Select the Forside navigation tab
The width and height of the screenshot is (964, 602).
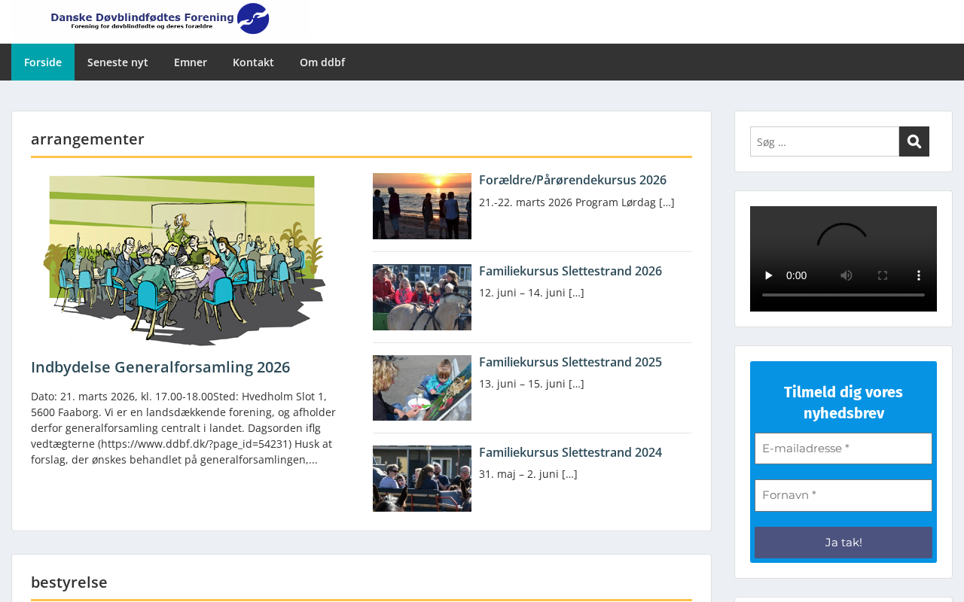tap(43, 62)
